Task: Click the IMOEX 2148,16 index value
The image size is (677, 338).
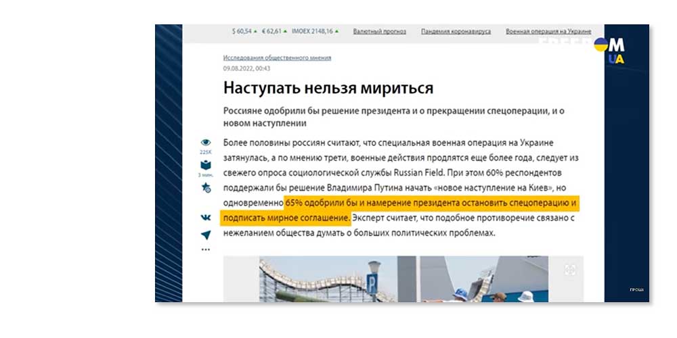Action: 312,31
